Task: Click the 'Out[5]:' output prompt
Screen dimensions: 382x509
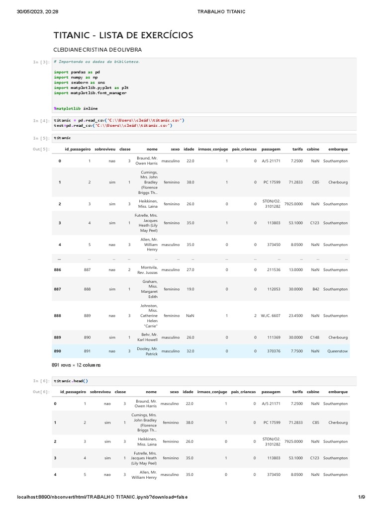Action: pos(41,149)
